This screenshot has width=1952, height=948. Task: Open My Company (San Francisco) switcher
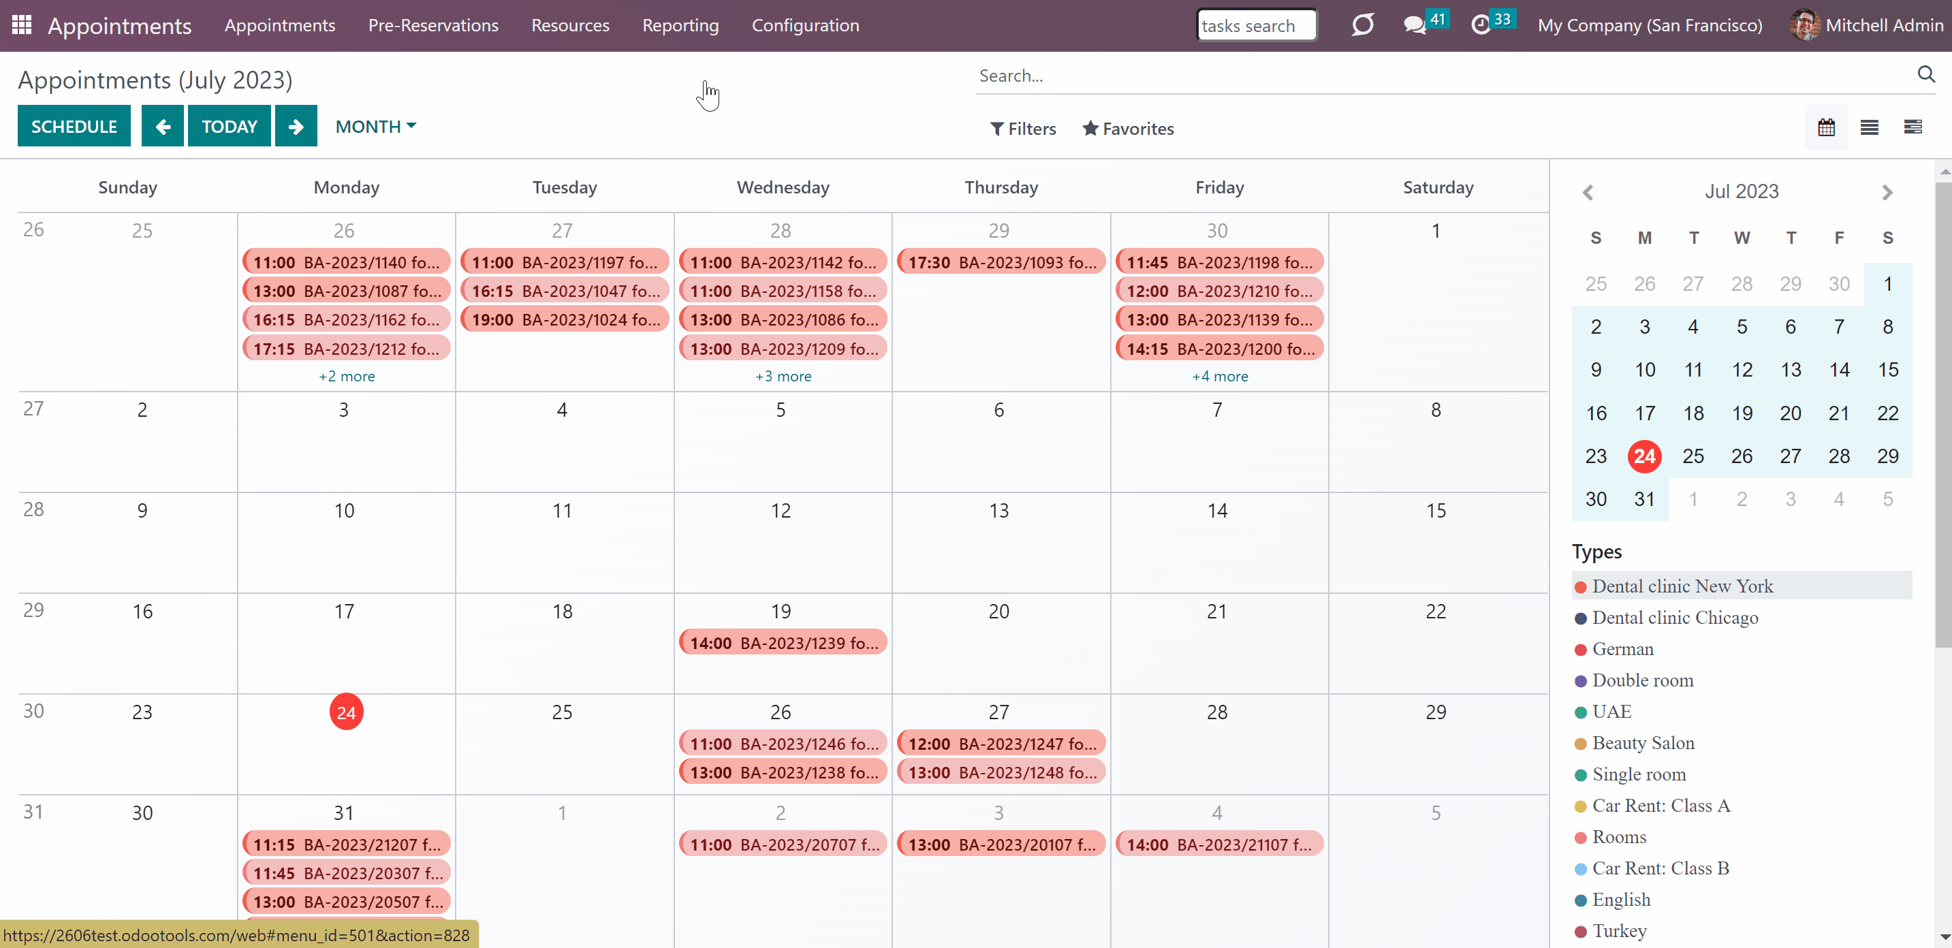1649,25
